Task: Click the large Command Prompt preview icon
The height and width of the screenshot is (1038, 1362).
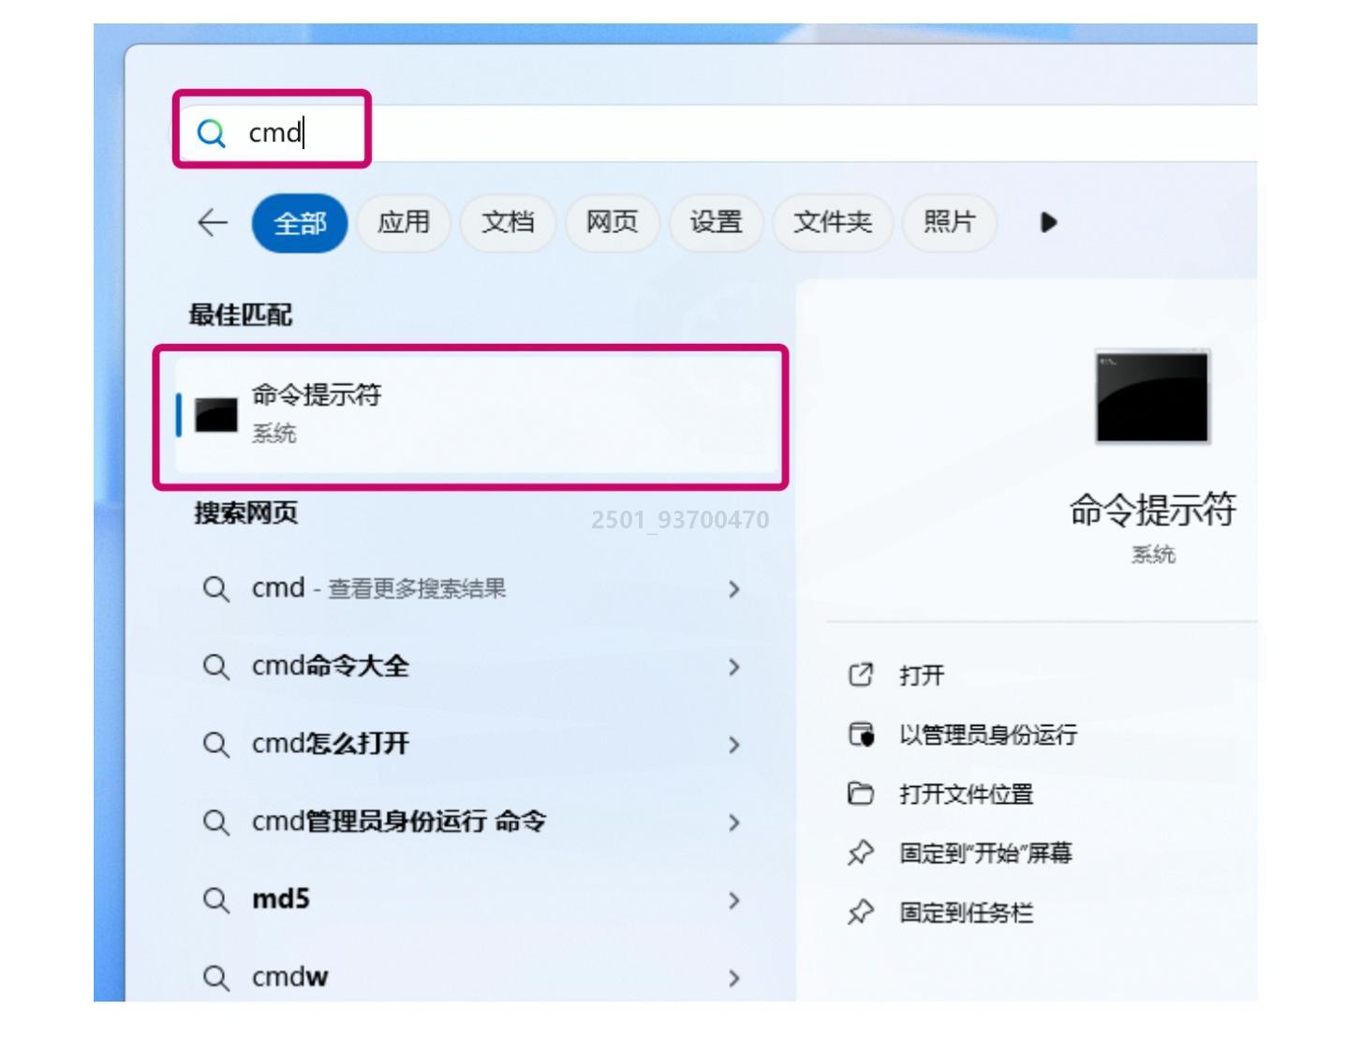Action: 1149,397
